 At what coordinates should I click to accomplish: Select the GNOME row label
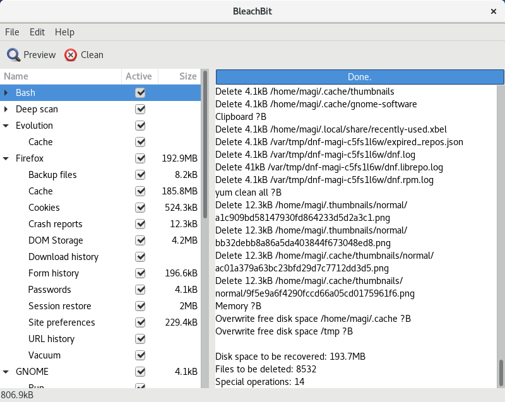[x=32, y=372]
